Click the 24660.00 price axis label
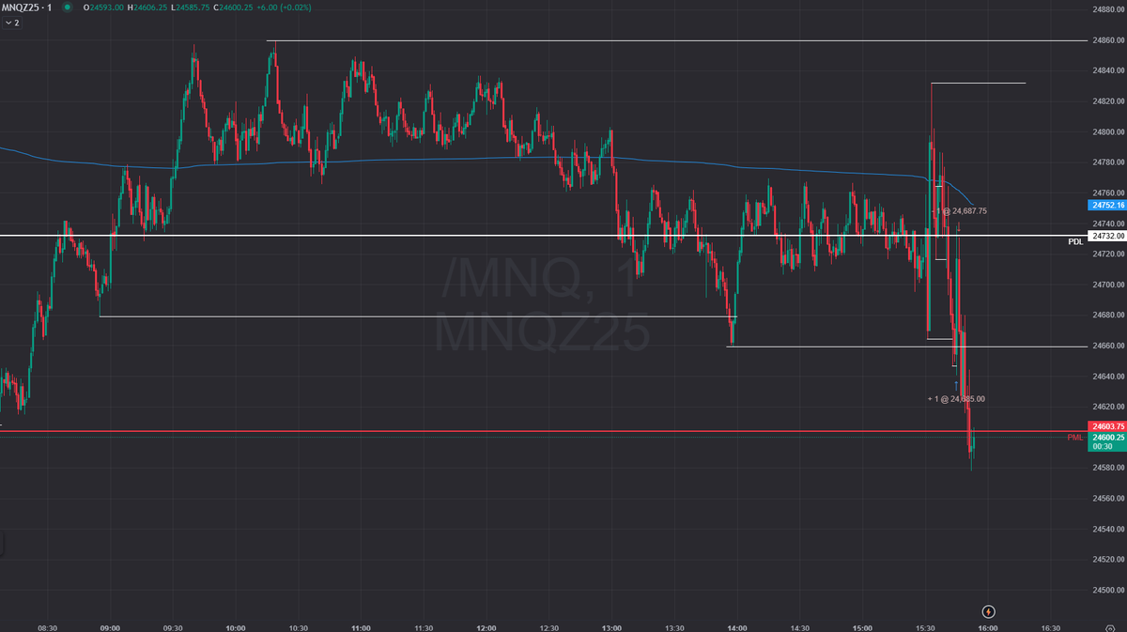The image size is (1127, 632). click(x=1107, y=346)
